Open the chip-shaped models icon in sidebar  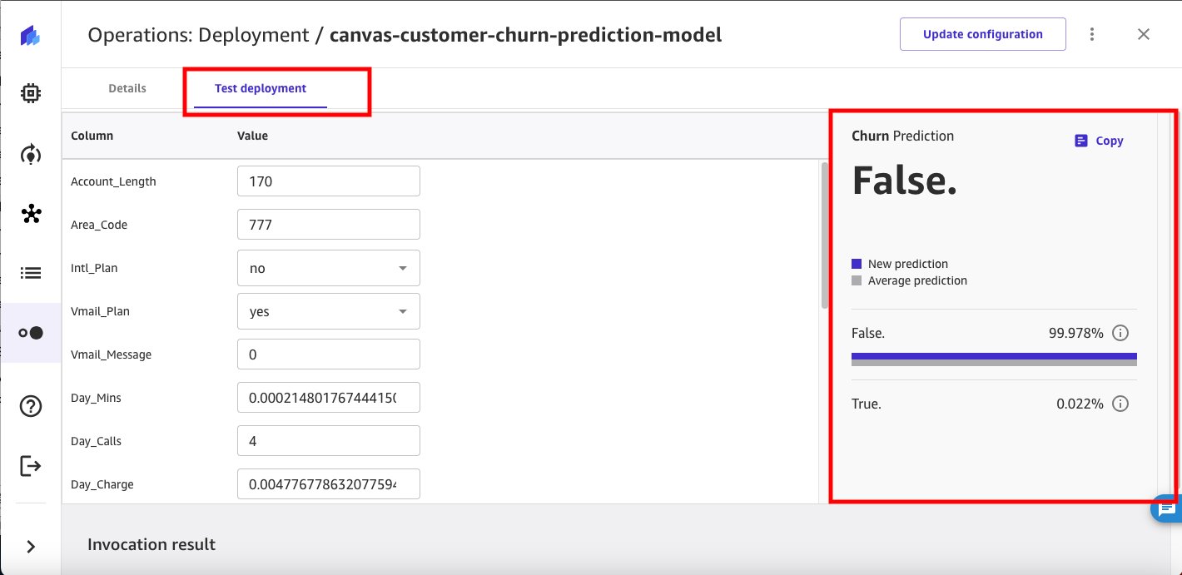31,93
